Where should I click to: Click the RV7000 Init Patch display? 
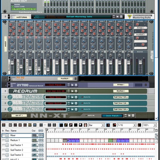[55, 85]
